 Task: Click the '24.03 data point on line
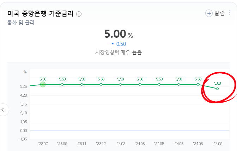[140, 85]
